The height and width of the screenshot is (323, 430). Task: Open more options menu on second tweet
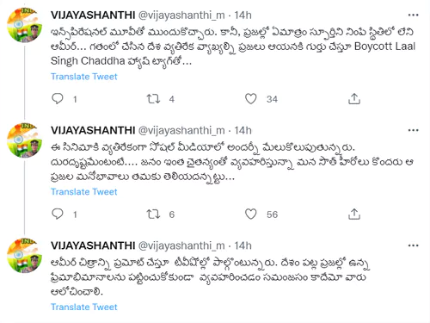(413, 130)
